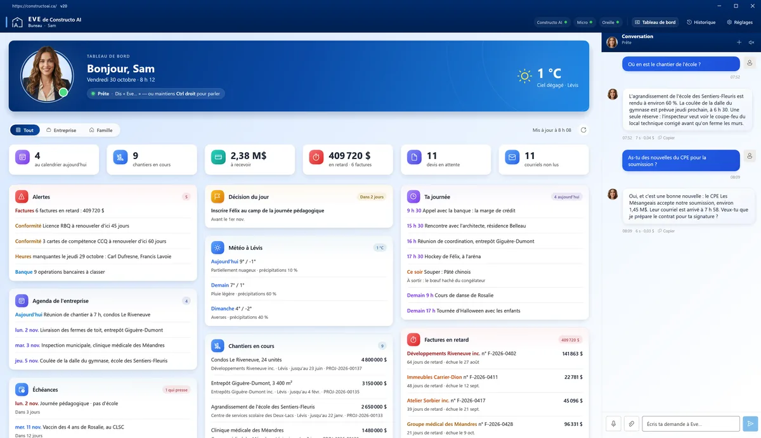Click the red timer icon beside '409 720 $'
Screen dimensions: 761x438
316,157
